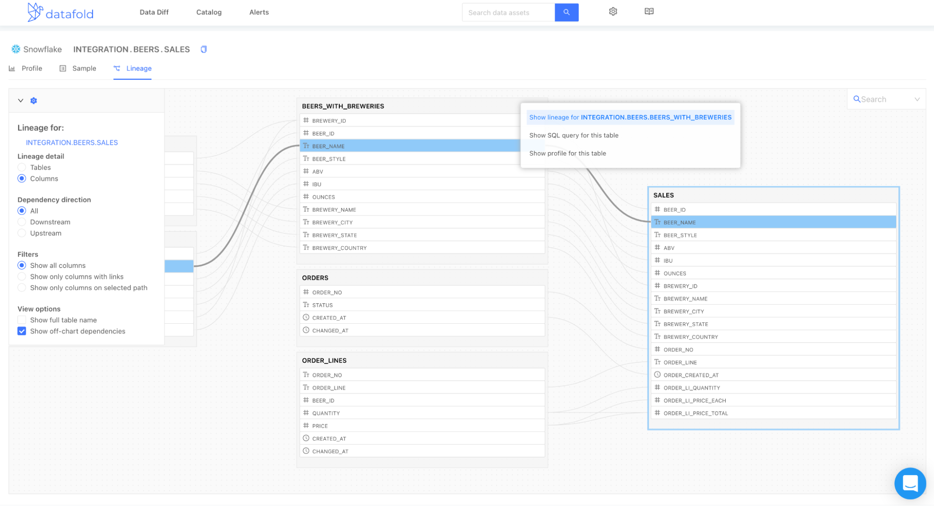Click the datafold logo
934x506 pixels.
[60, 13]
